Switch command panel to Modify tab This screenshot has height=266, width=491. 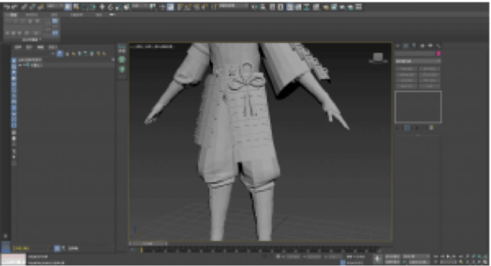pos(406,46)
